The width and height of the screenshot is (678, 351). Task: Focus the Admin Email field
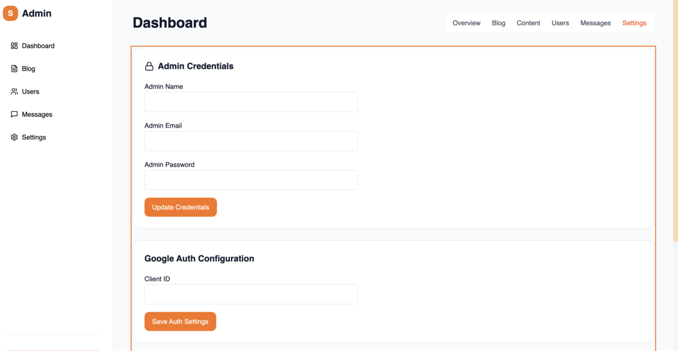pyautogui.click(x=251, y=141)
